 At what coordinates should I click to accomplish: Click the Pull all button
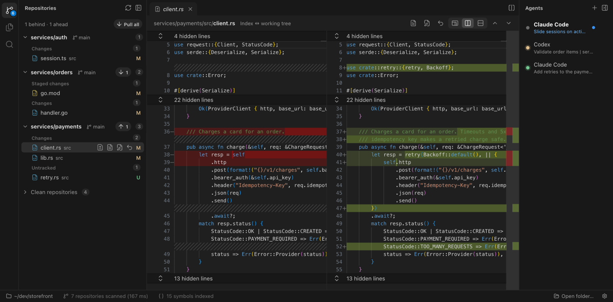pyautogui.click(x=128, y=25)
